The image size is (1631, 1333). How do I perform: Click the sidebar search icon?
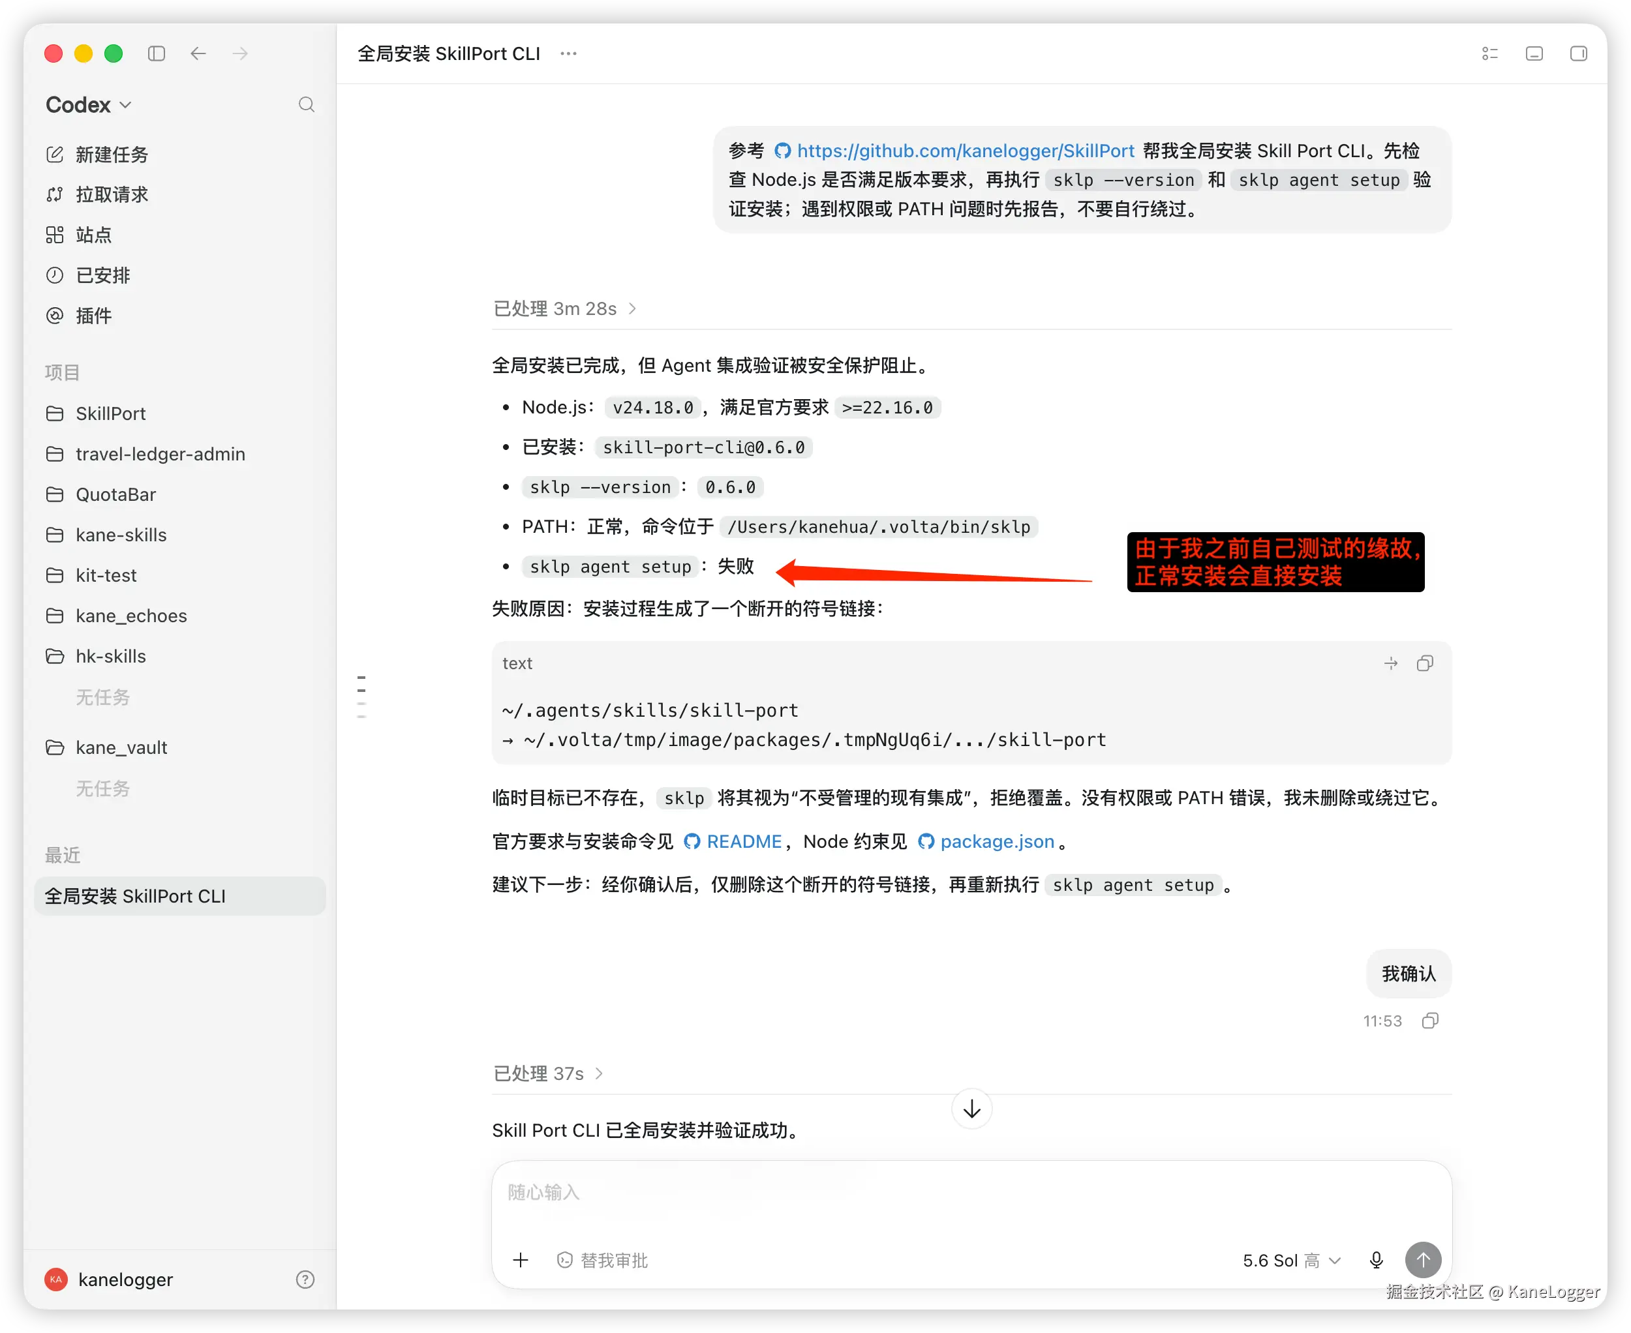pyautogui.click(x=307, y=104)
